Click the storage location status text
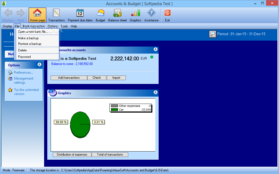Image resolution: width=279 pixels, height=174 pixels. coord(99,170)
